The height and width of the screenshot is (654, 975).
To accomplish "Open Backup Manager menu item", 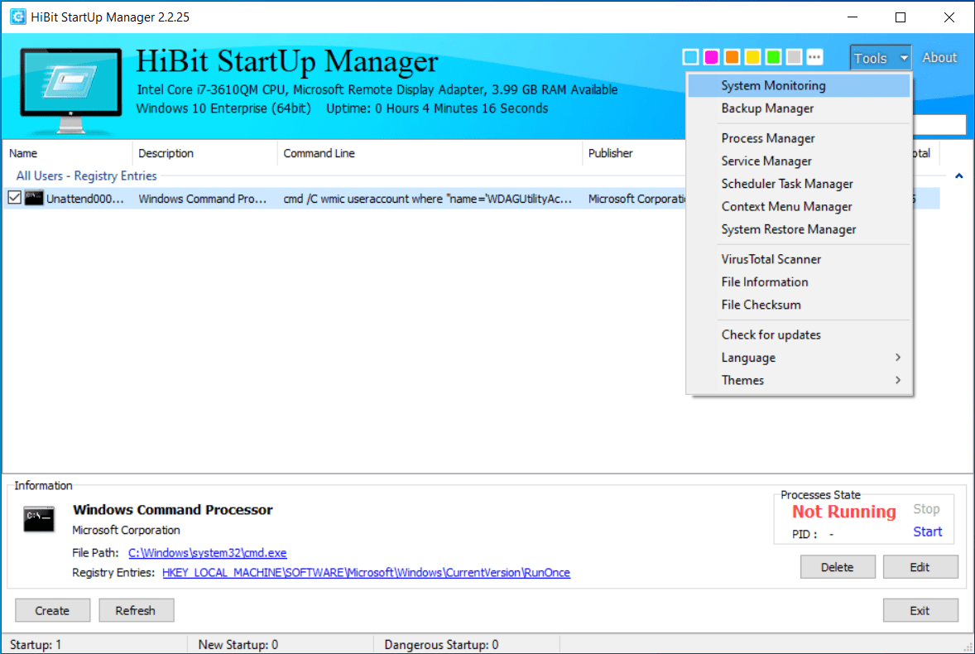I will 800,108.
